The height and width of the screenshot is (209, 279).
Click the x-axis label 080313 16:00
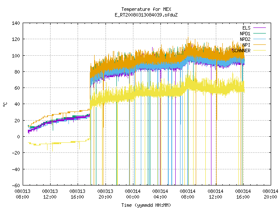[78, 194]
